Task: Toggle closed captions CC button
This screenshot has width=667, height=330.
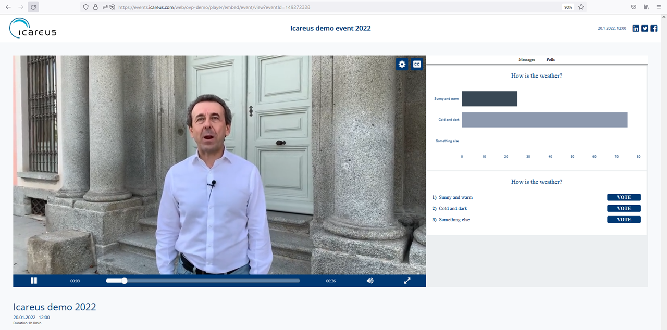Action: 417,64
